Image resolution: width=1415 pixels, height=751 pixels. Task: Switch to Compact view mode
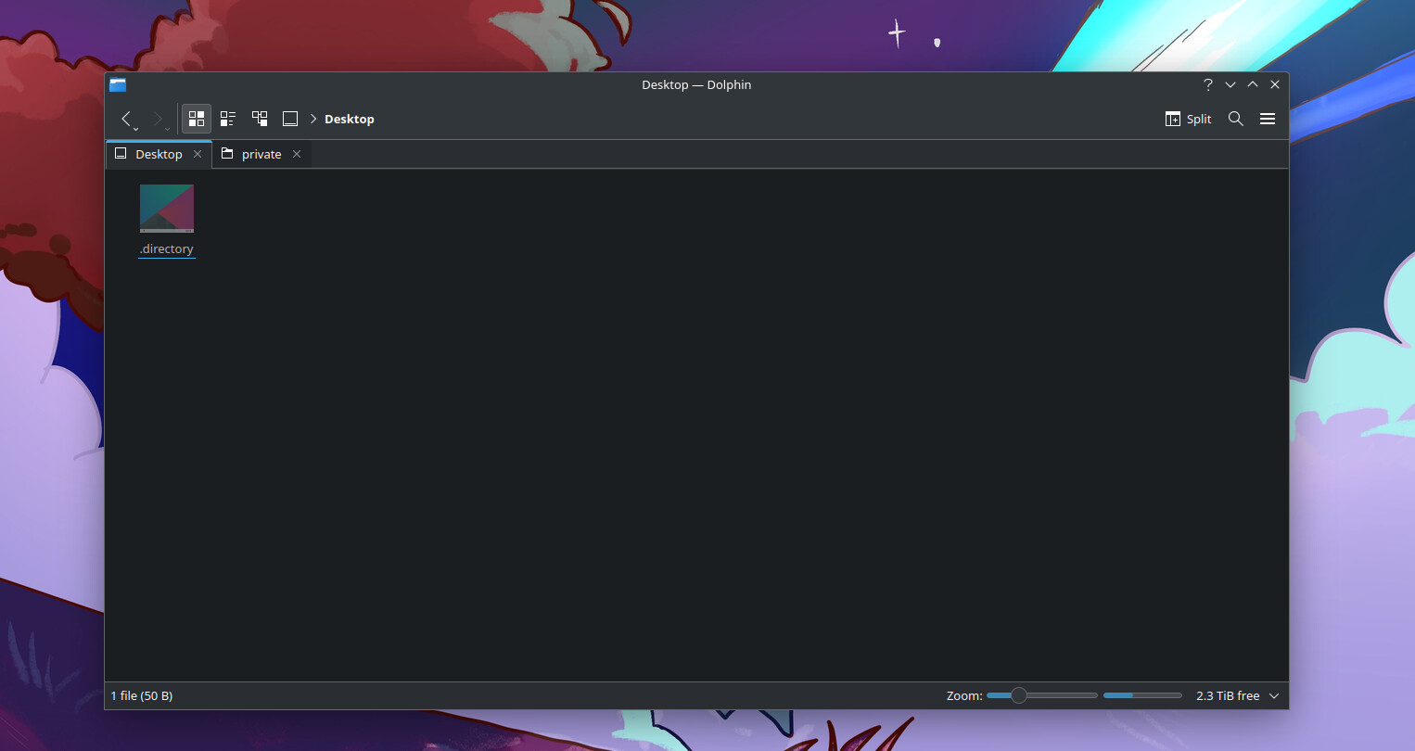228,119
